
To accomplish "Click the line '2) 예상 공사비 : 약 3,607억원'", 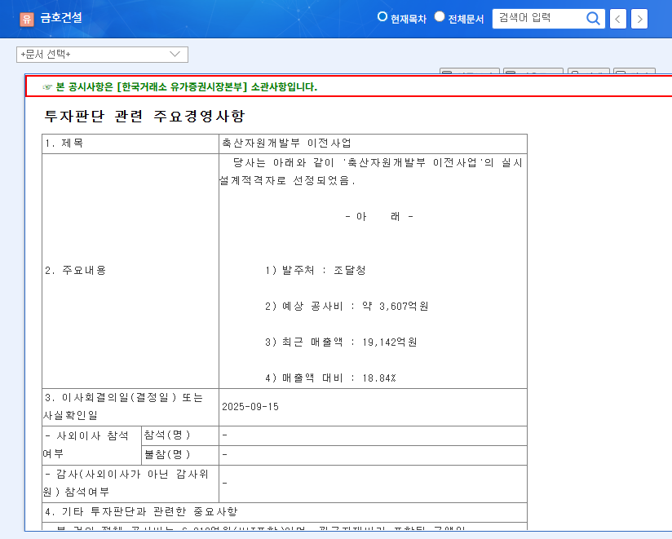I will [347, 307].
